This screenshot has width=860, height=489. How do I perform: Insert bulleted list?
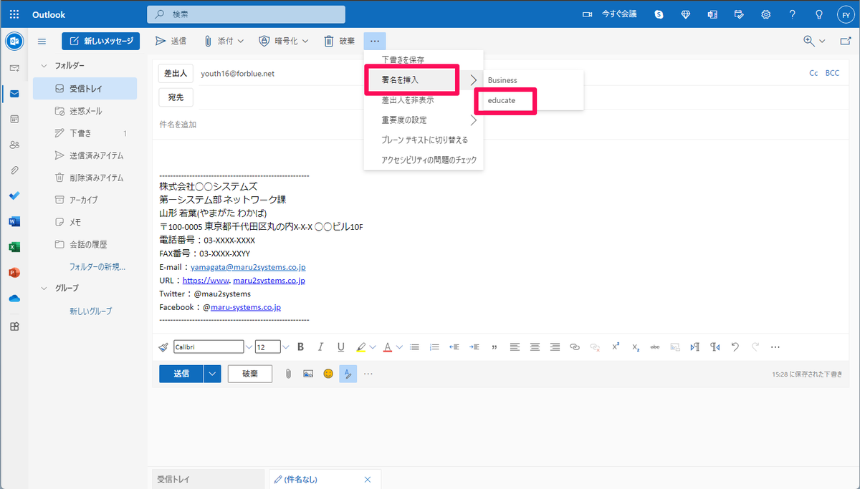414,347
